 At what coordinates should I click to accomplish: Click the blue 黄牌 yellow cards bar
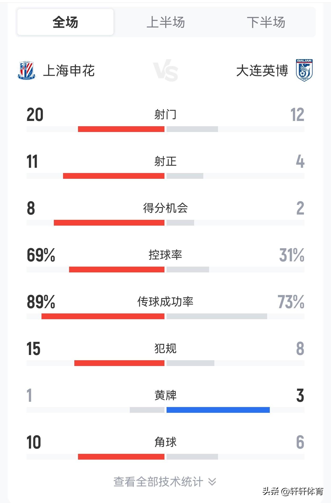pos(218,410)
